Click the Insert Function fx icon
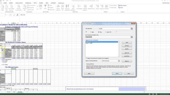This screenshot has height=95, width=170. [17, 15]
